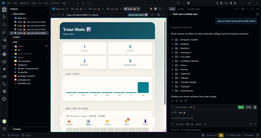The width and height of the screenshot is (261, 138).
Task: Open the Terminal menu
Action: point(55,3)
